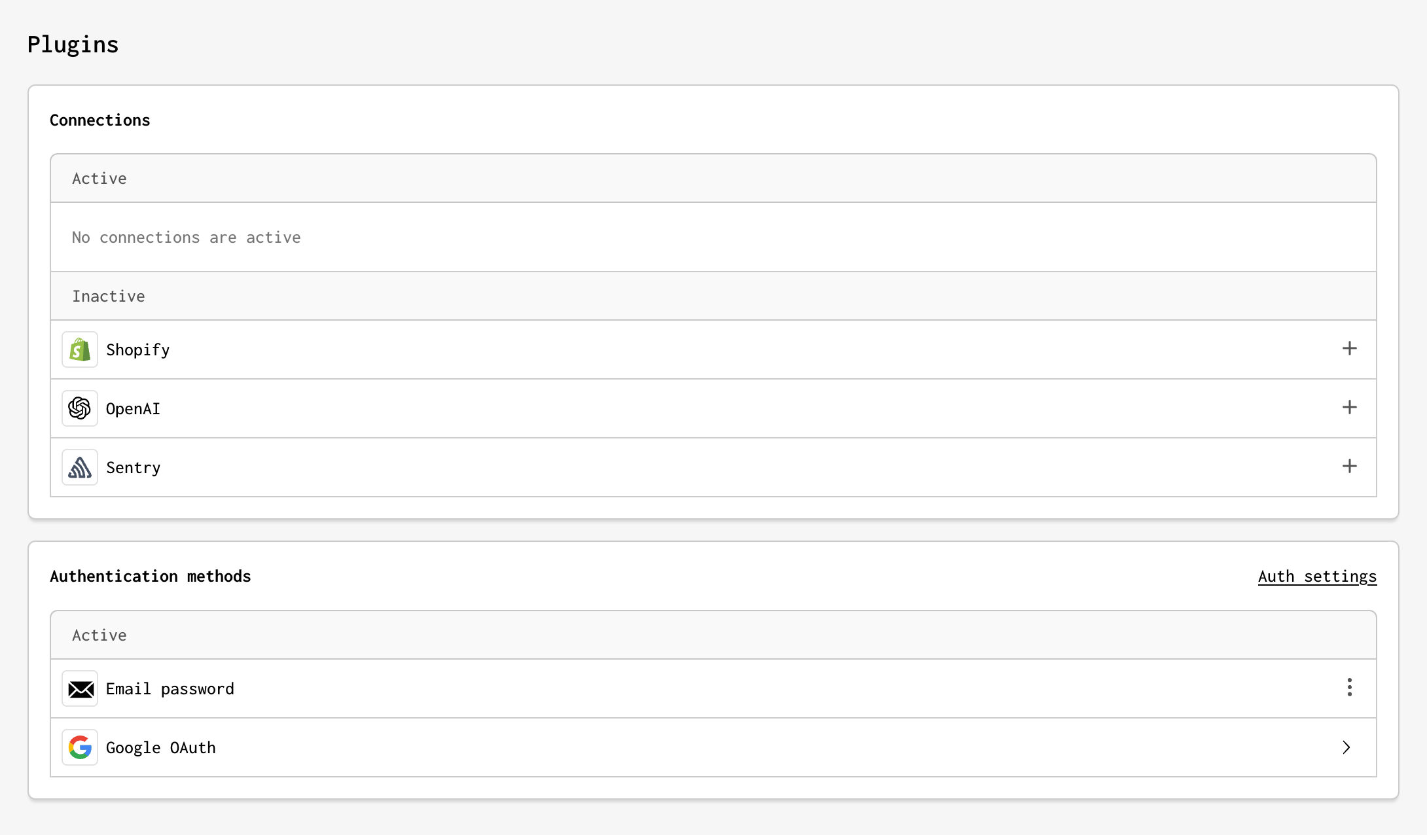
Task: Add the Sentry connection with plus icon
Action: coord(1349,466)
